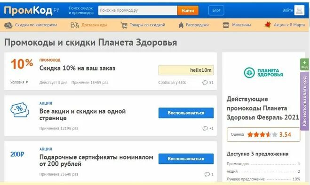Click the search field on ПромКод.ру
Screen dimensions: 310x185
point(138,10)
